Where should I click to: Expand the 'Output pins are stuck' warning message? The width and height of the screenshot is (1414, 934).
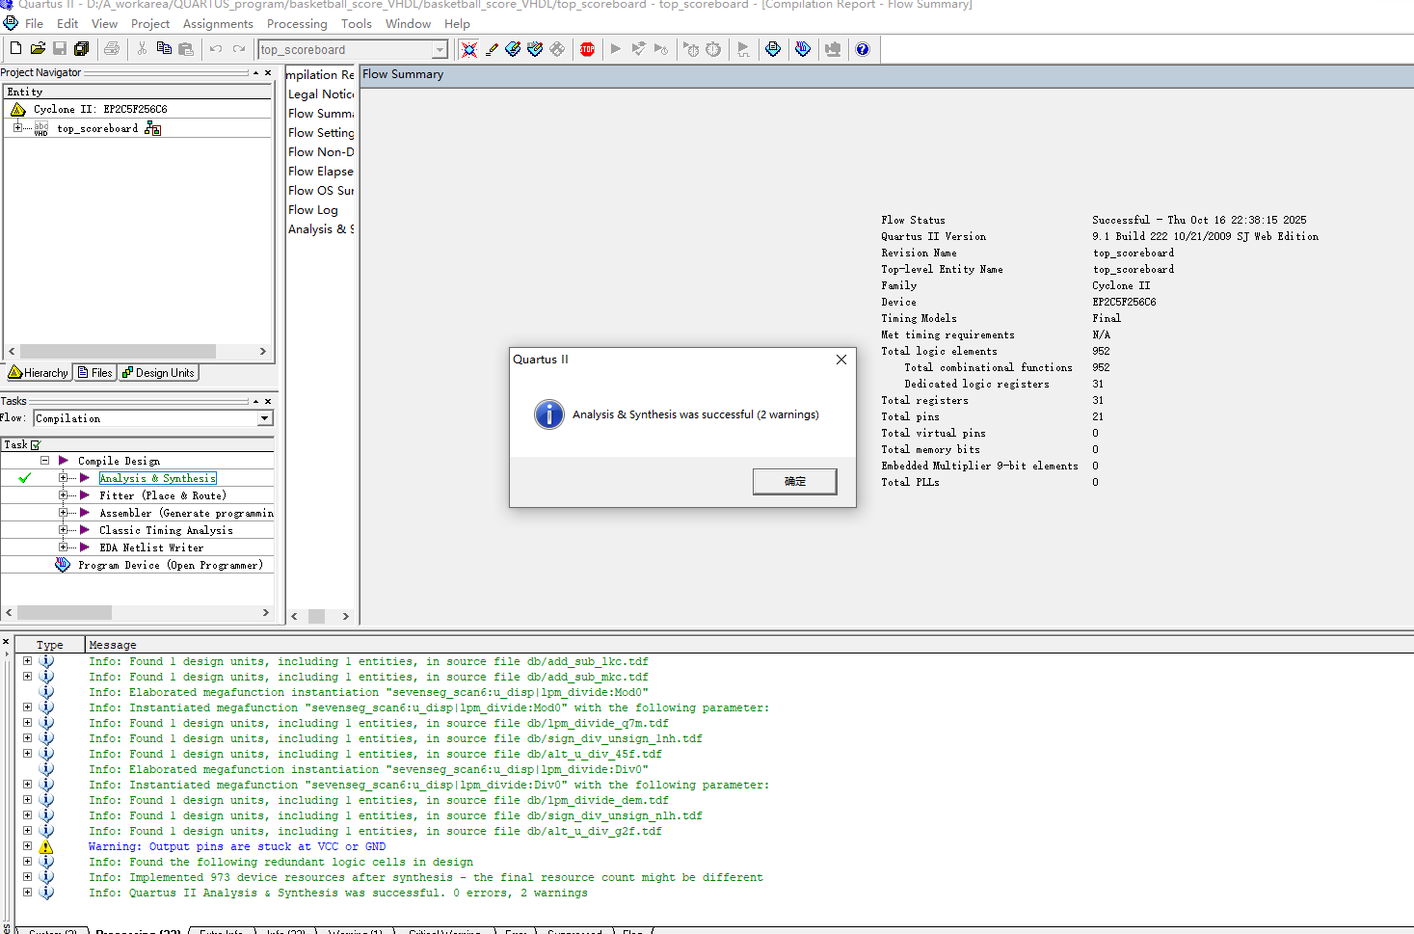click(x=27, y=846)
